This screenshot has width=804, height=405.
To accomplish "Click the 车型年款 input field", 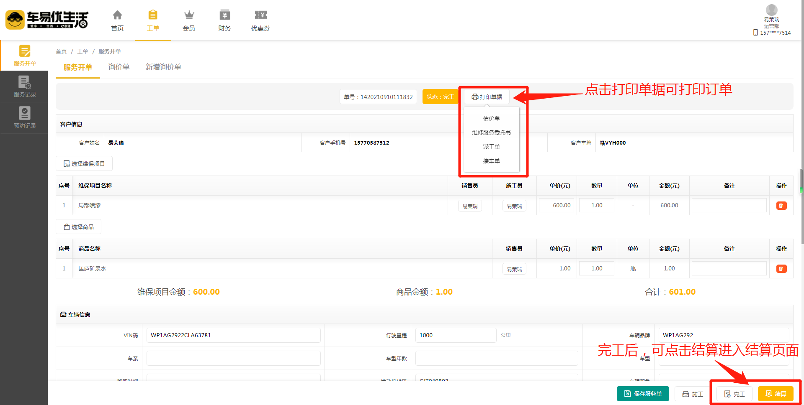I will tap(497, 358).
